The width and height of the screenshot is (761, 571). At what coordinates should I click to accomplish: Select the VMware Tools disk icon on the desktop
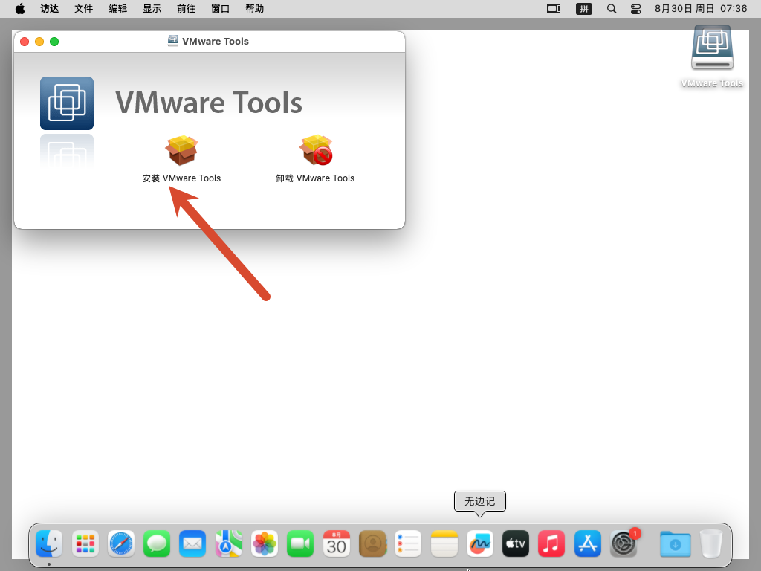pos(712,48)
